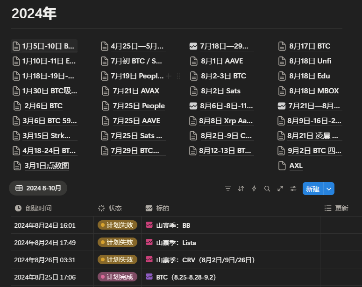362x287 pixels.
Task: Open page 7月25日 AAVE
Action: click(x=136, y=121)
